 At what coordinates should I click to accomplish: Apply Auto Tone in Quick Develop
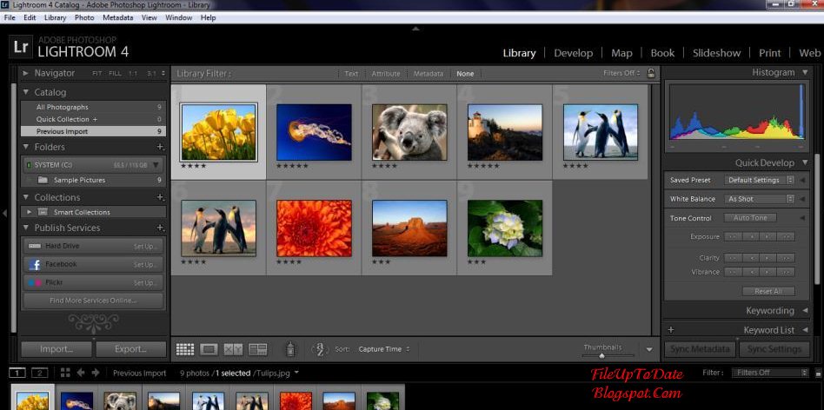(x=750, y=218)
